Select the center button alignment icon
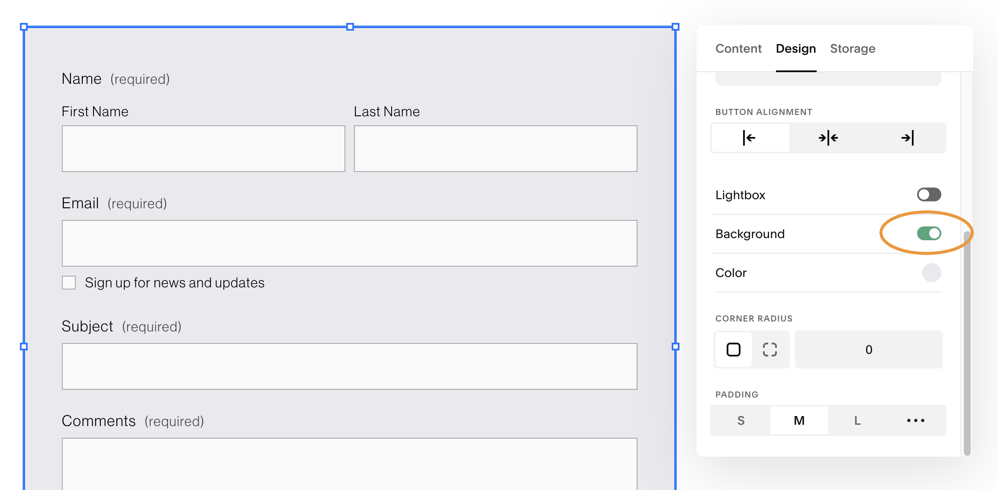Screen dimensions: 998x490 (828, 138)
